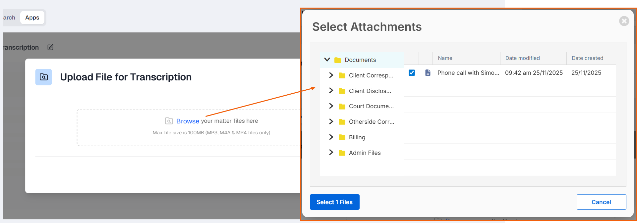Collapse the Documents folder tree
The height and width of the screenshot is (223, 637).
[327, 60]
